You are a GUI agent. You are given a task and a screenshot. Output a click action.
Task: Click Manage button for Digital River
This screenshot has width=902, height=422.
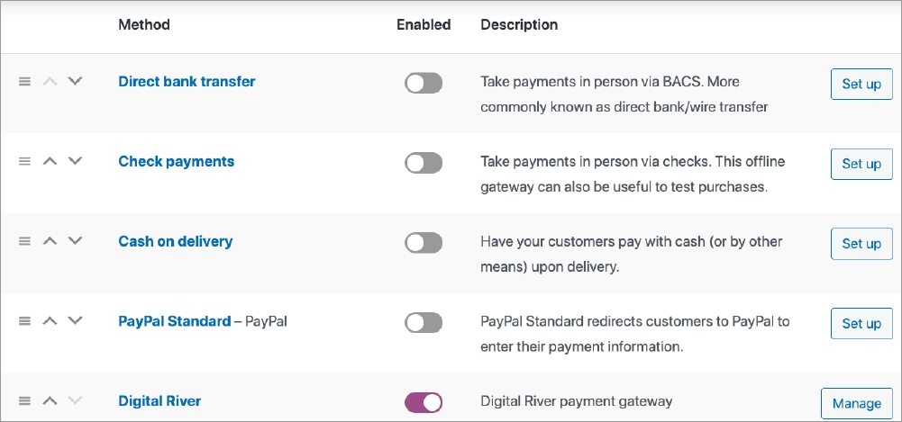pyautogui.click(x=856, y=404)
